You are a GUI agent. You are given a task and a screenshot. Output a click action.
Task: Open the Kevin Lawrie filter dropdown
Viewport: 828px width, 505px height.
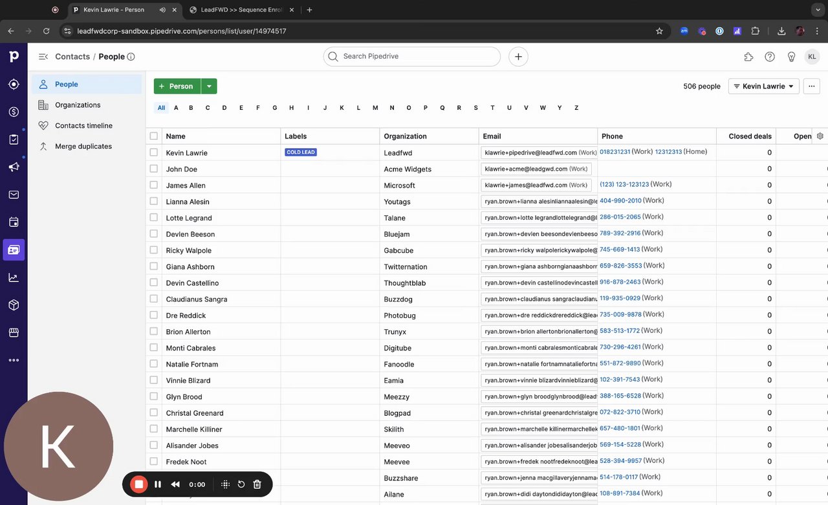point(763,86)
